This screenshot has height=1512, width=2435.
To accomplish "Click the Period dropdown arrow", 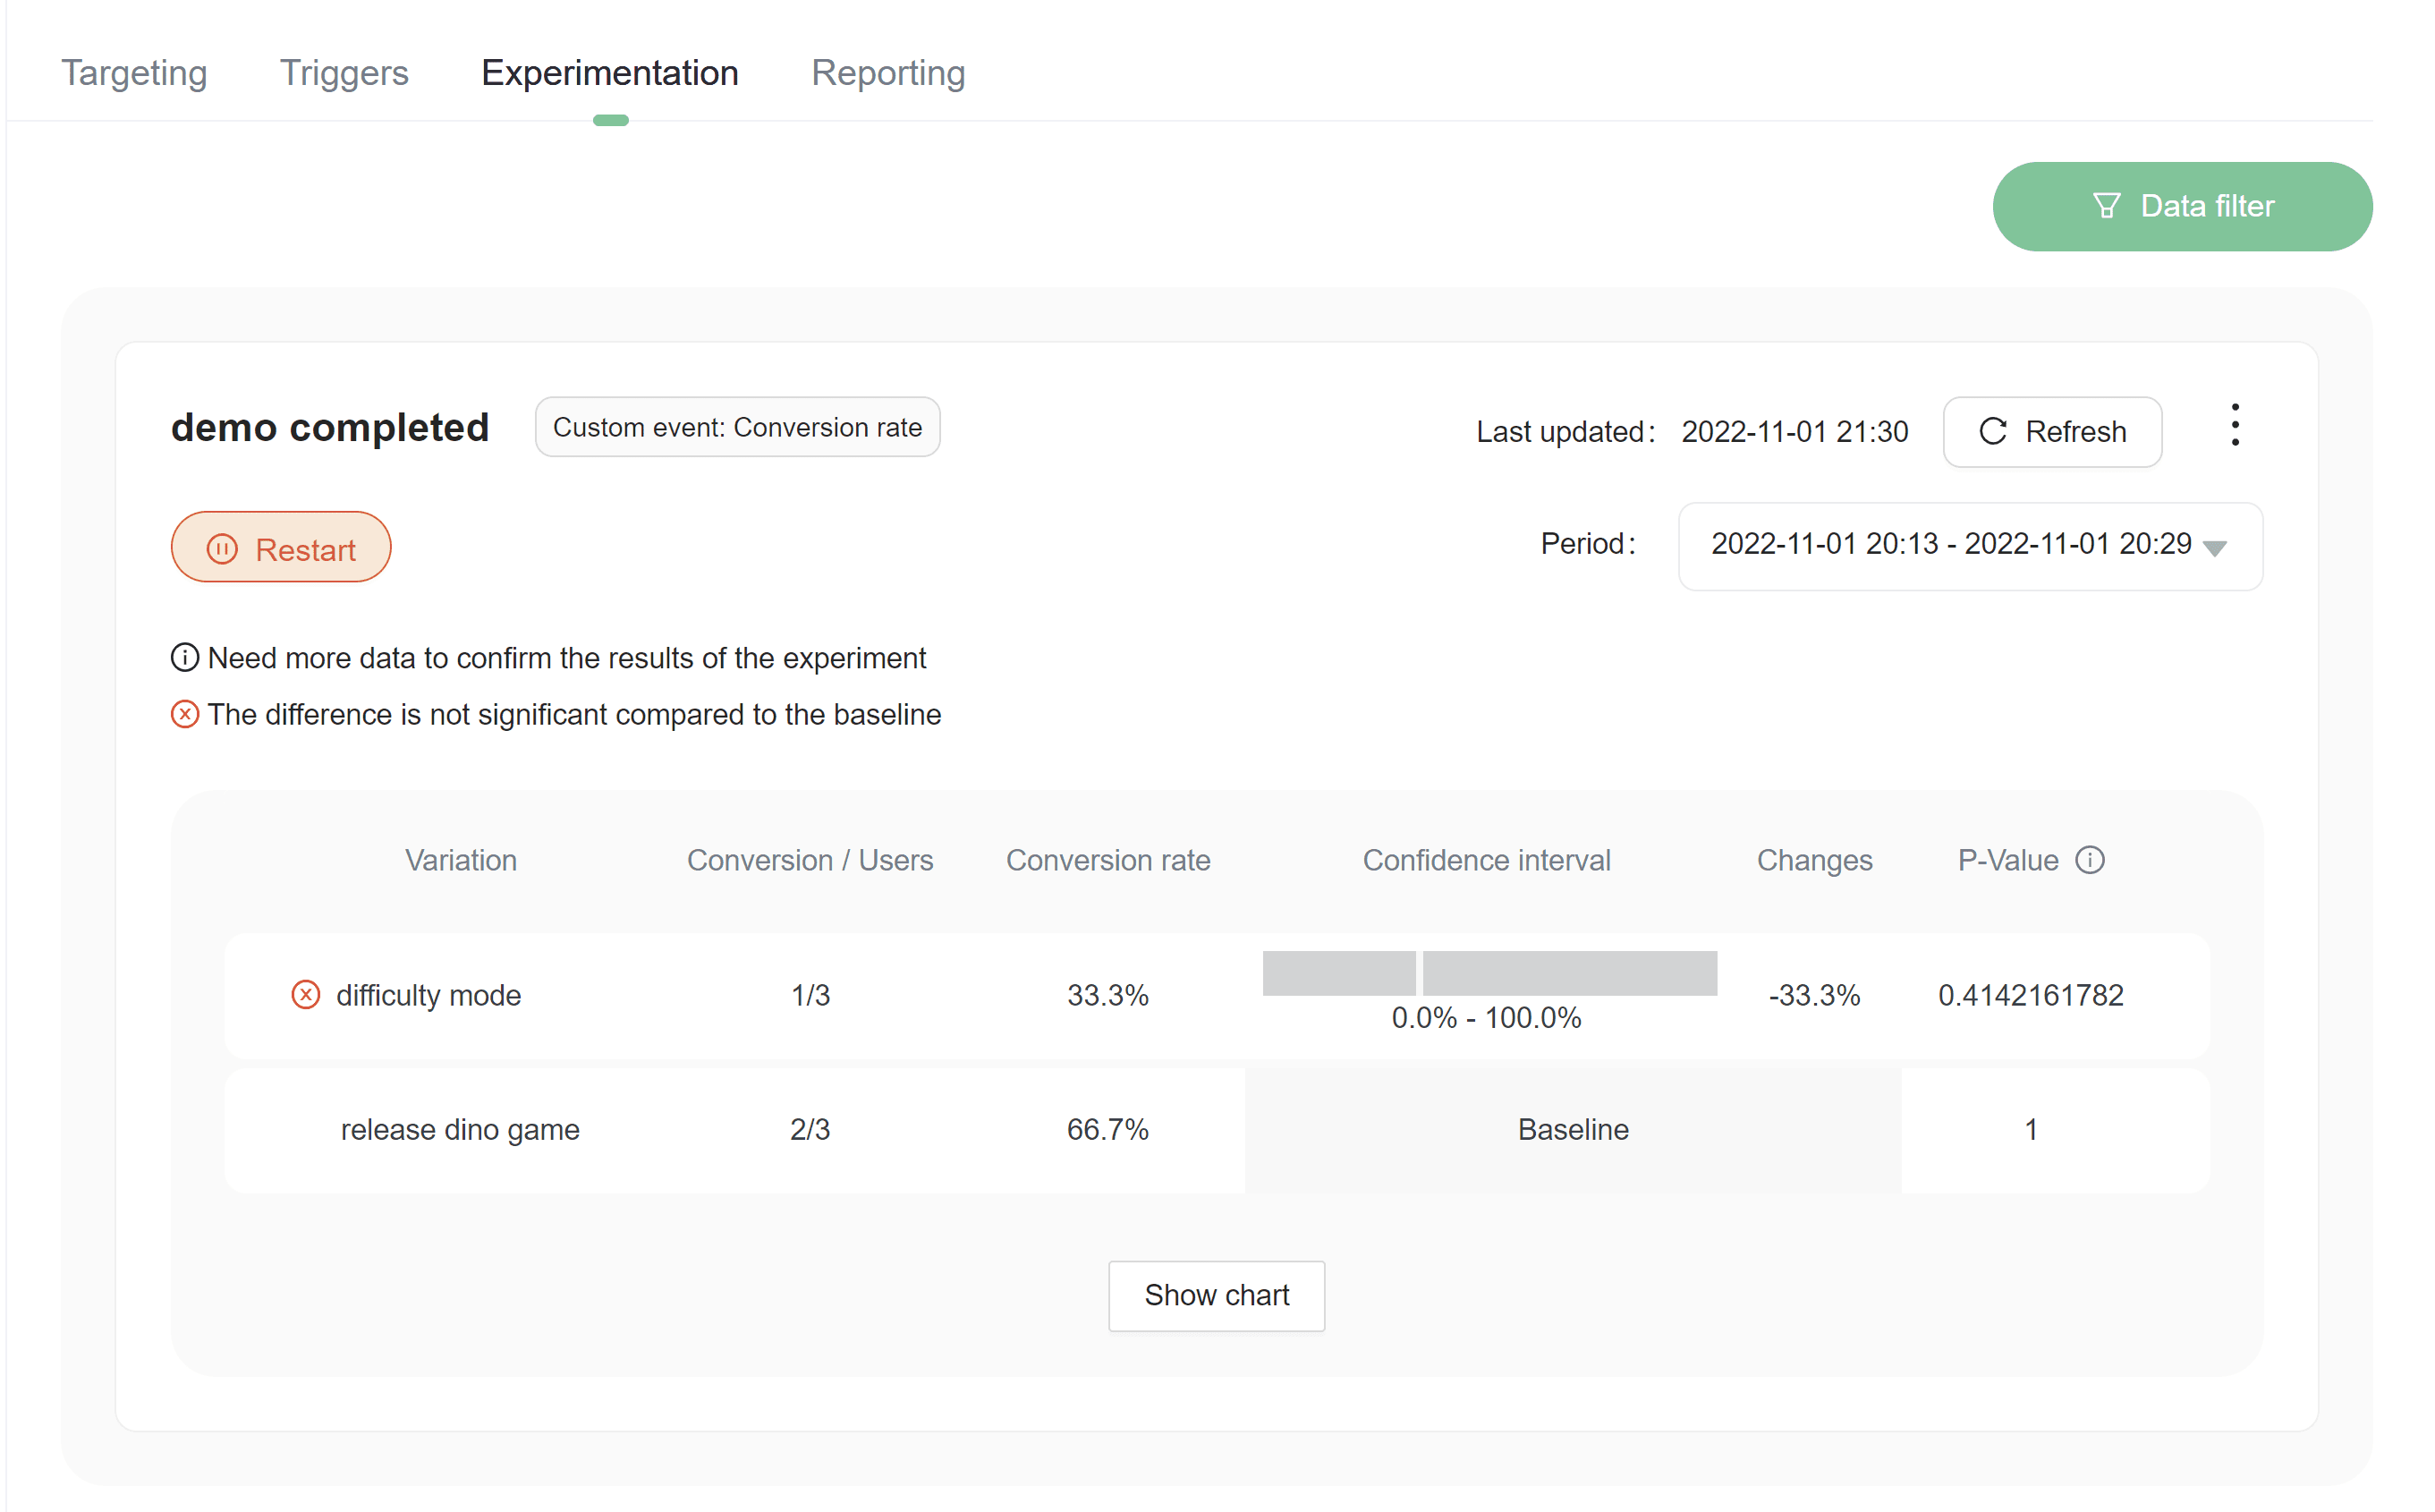I will click(x=2215, y=548).
